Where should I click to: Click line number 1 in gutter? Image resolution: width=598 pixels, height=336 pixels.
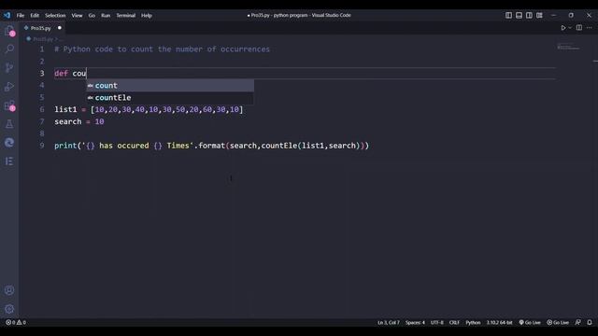click(x=41, y=49)
